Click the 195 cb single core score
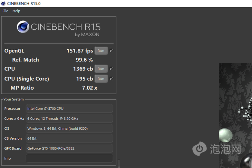The image size is (252, 168). coord(85,79)
